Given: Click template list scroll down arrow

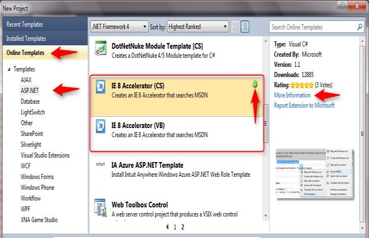Looking at the screenshot, I should (266, 215).
